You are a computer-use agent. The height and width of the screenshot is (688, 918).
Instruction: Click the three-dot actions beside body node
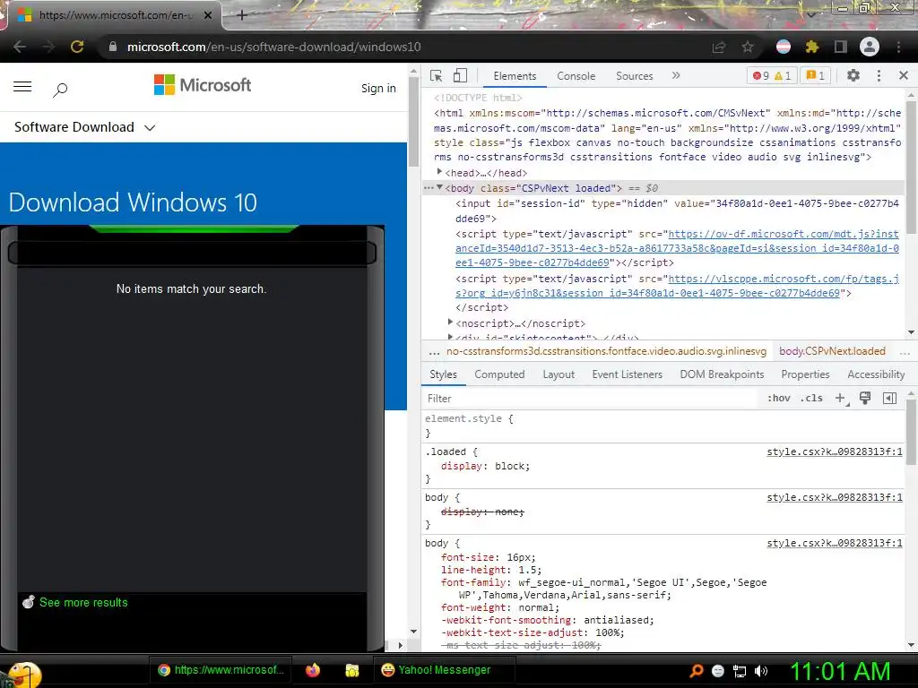[429, 188]
